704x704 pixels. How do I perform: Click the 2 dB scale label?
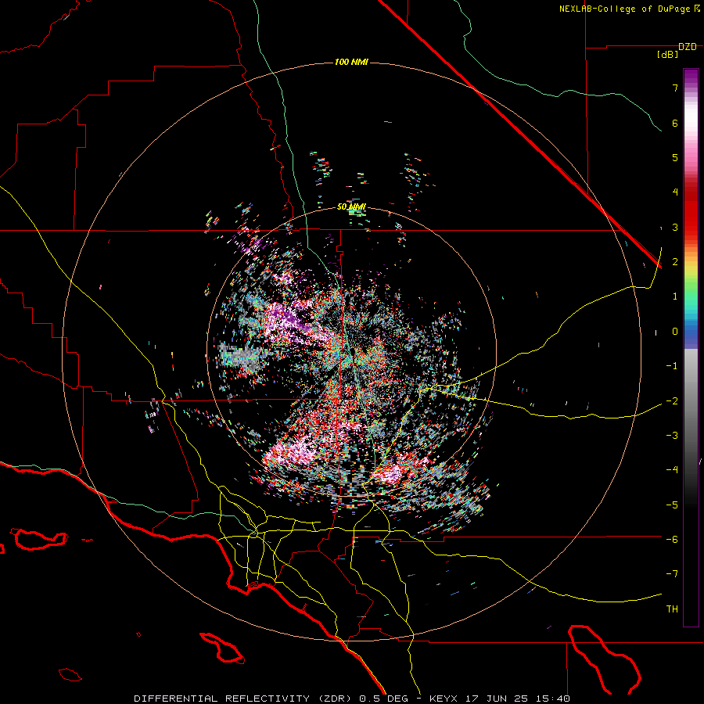675,262
